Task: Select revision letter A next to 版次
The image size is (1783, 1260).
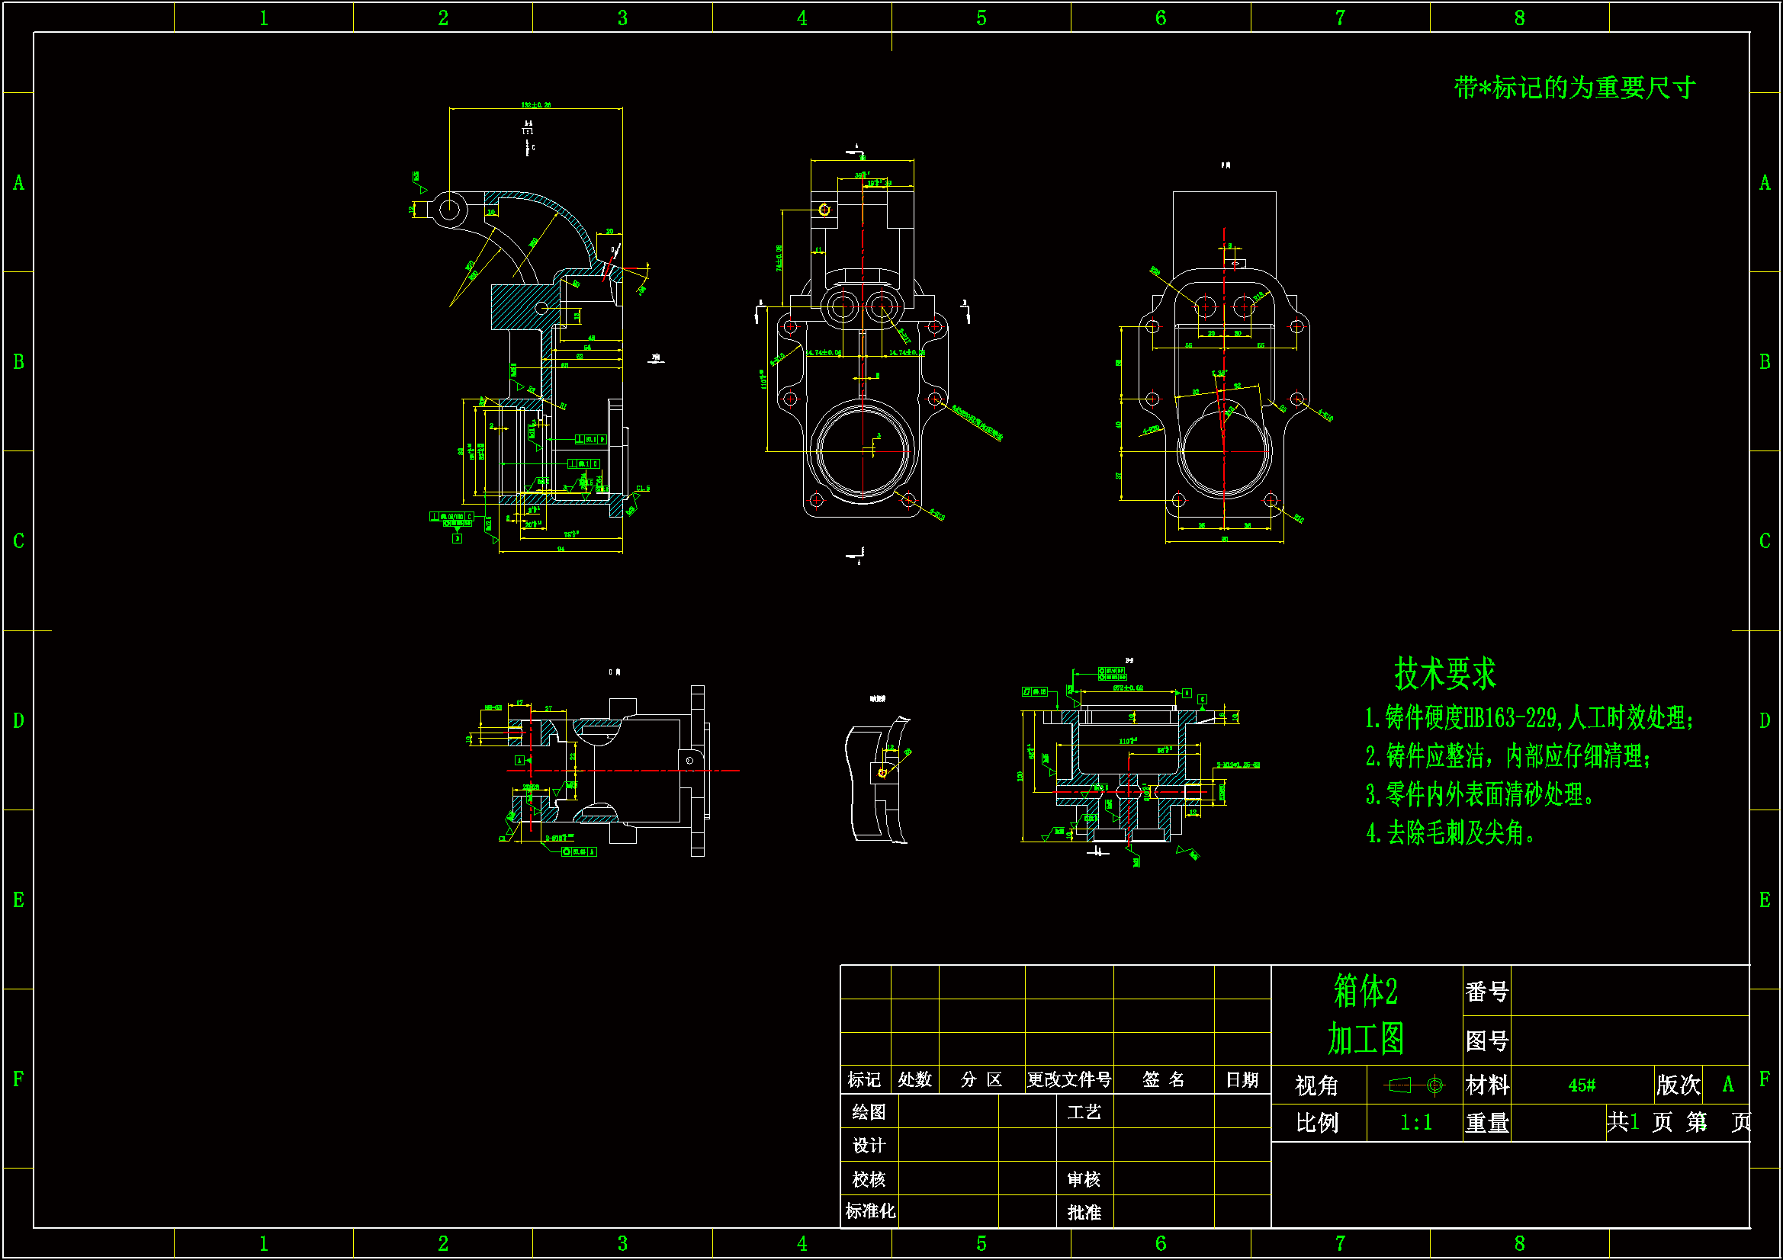Action: pos(1728,1085)
